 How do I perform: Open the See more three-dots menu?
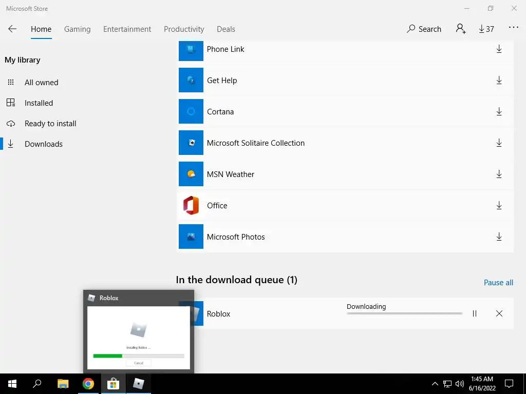(513, 28)
